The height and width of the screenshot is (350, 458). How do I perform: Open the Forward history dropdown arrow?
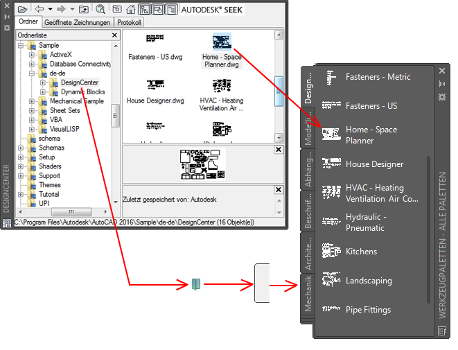pos(73,9)
